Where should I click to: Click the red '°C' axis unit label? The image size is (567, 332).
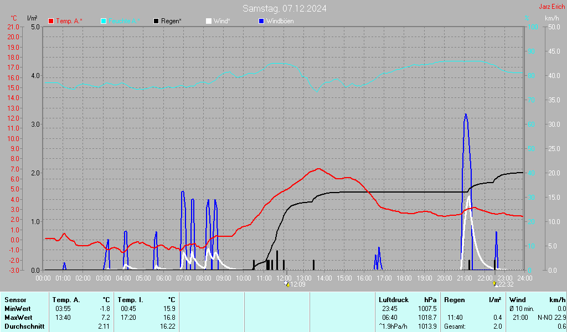click(14, 18)
